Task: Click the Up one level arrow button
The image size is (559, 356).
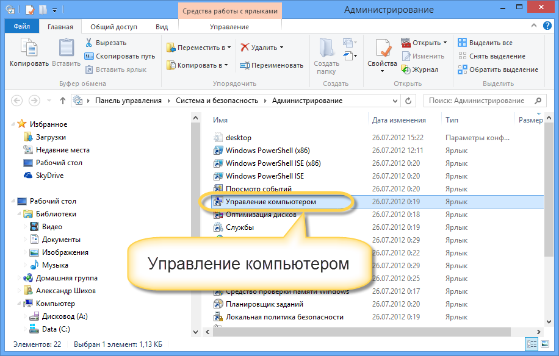Action: (x=63, y=101)
